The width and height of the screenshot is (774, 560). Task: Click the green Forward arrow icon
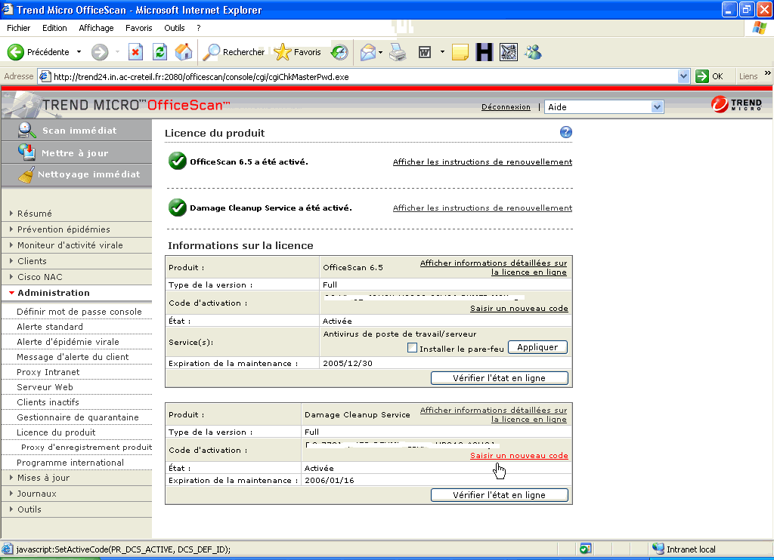(x=100, y=52)
